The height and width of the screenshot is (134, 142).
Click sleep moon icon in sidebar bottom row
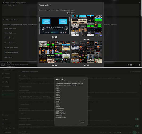click(x=10, y=128)
